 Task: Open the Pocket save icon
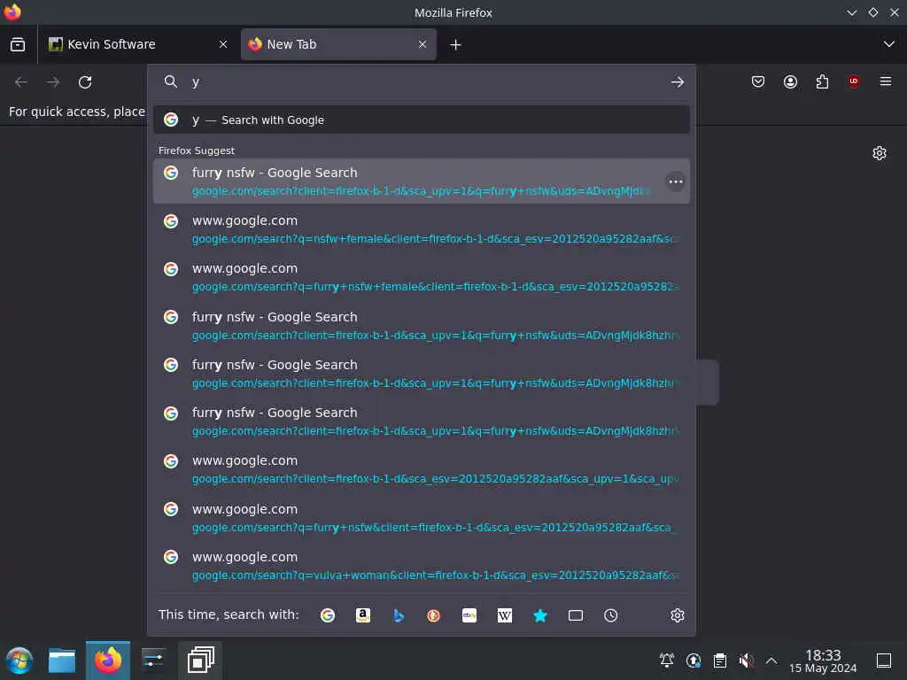(x=758, y=82)
